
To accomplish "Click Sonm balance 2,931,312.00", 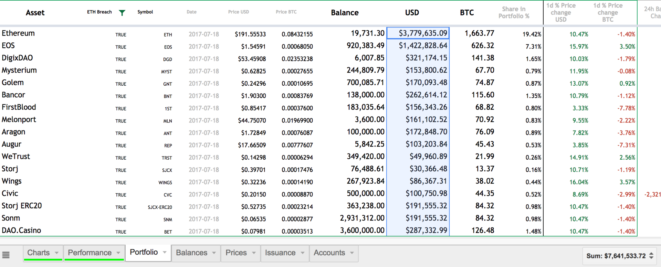I will pos(362,218).
